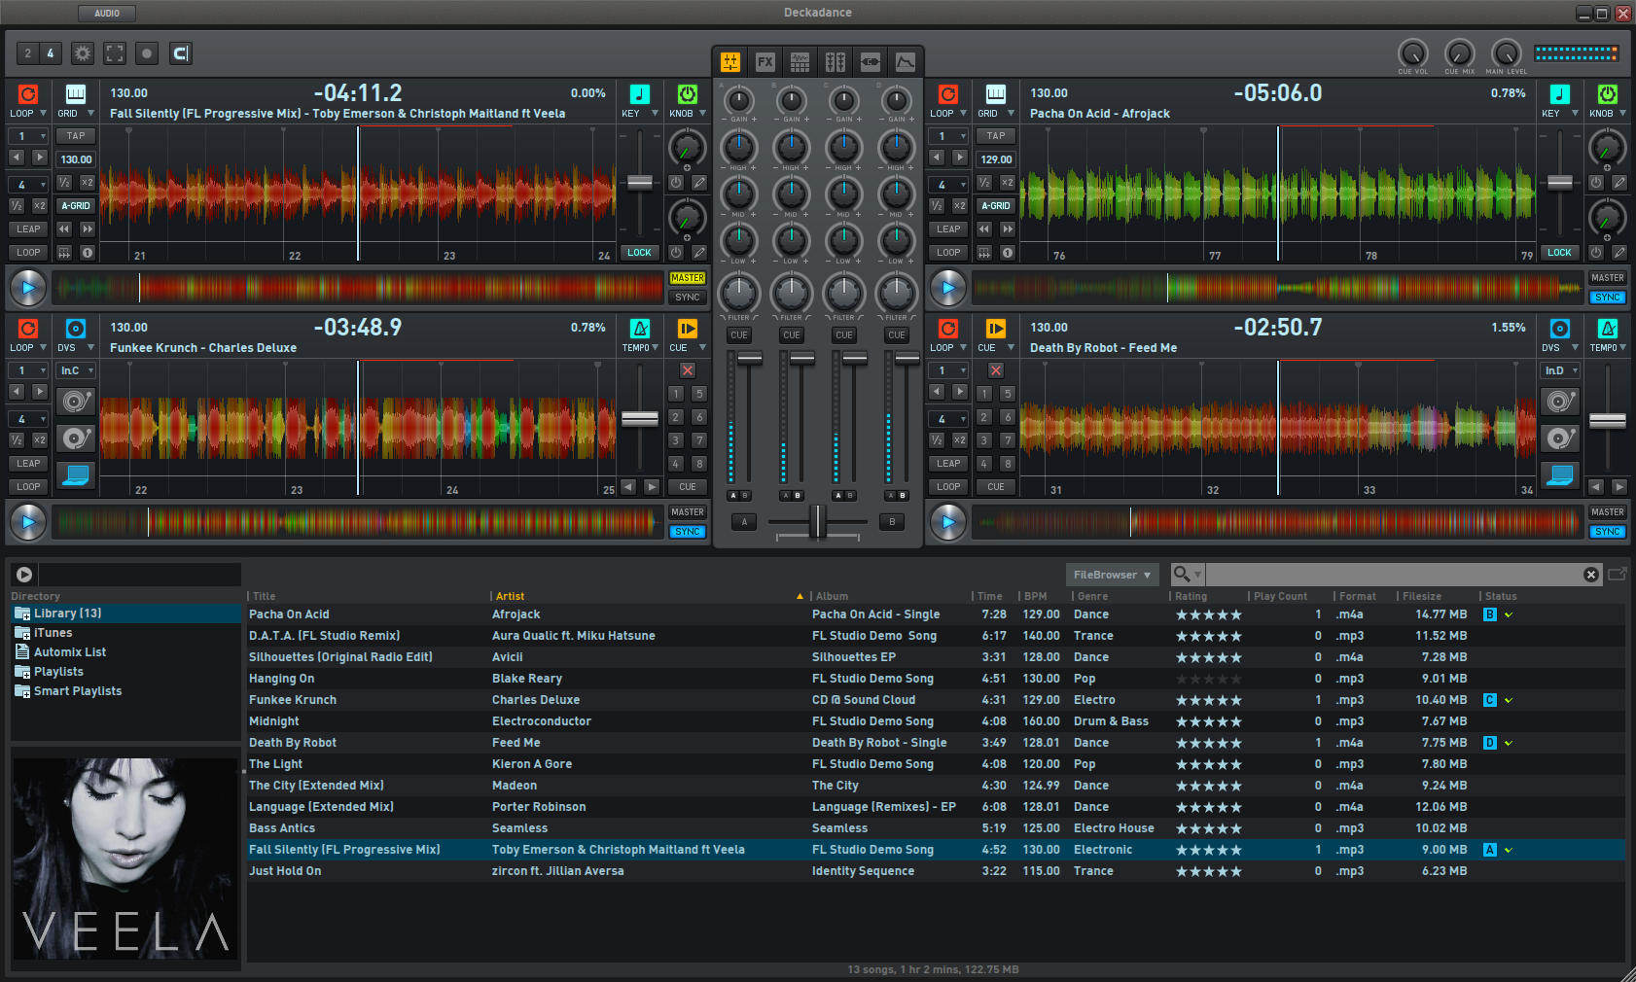This screenshot has width=1636, height=982.
Task: Toggle A-GRID on the Pacha On Acid deck
Action: [x=995, y=206]
